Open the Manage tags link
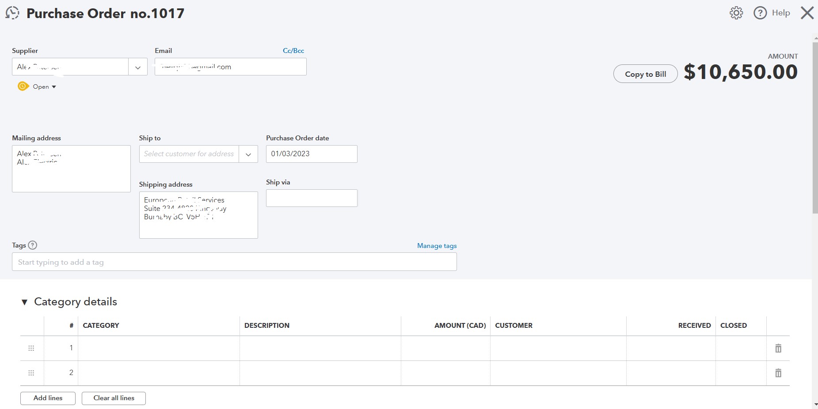This screenshot has height=409, width=818. 437,246
